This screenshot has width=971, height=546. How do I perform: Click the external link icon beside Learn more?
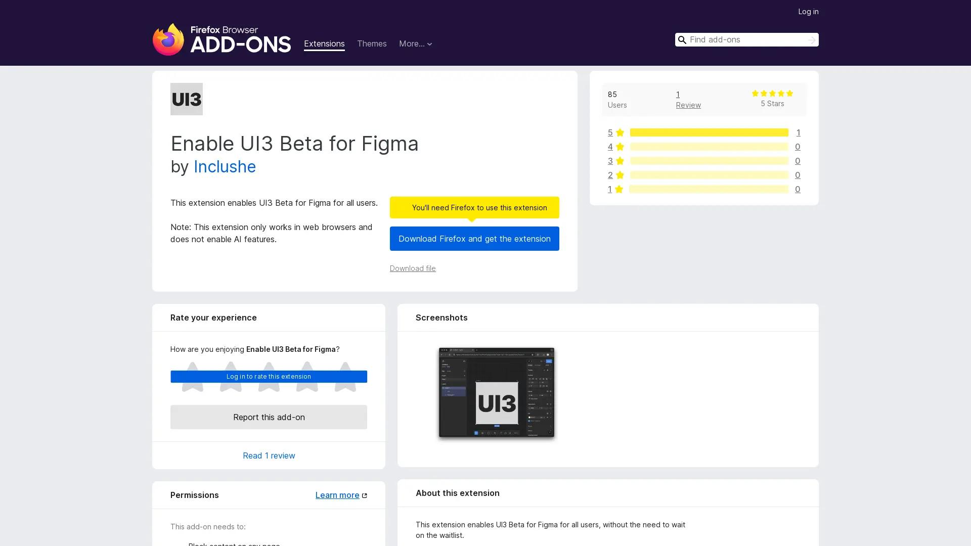point(364,495)
